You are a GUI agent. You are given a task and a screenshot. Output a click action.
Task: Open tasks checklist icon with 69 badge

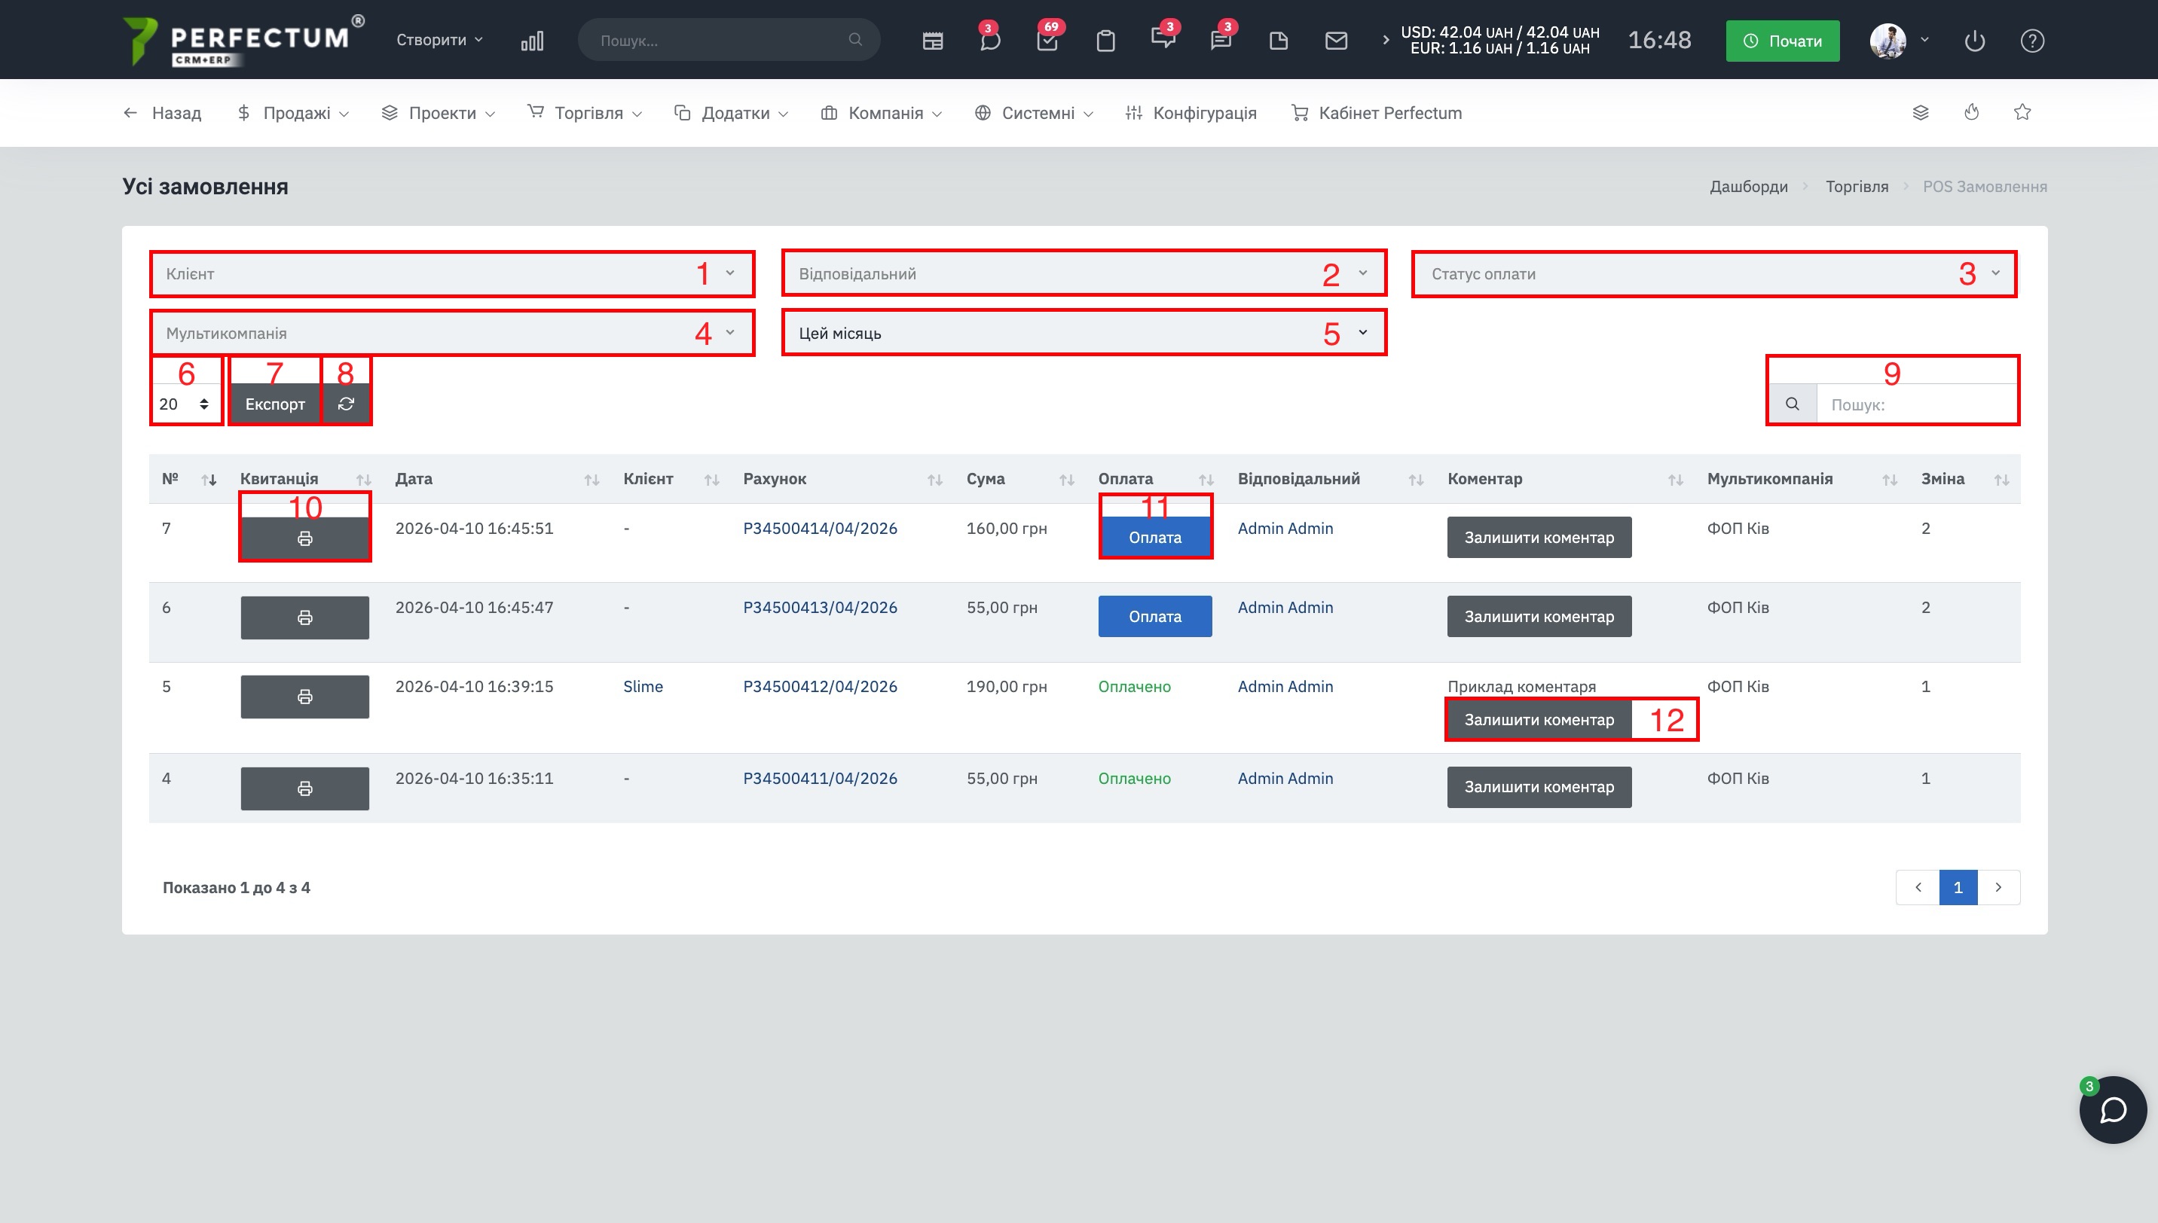coord(1047,41)
